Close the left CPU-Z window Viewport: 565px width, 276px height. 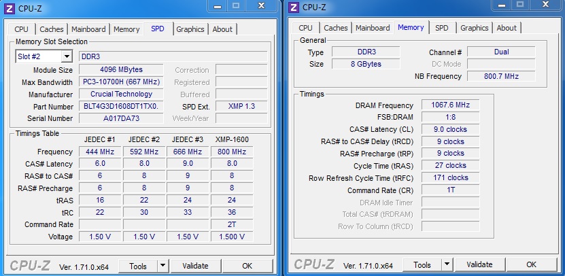coord(262,5)
